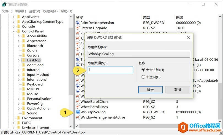Expand the Quick Actions tree node
The width and height of the screenshot is (223, 135).
click(19, 108)
